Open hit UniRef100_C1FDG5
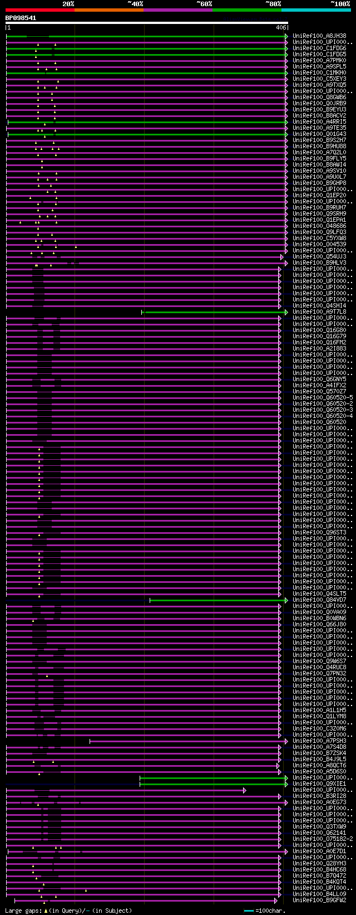The width and height of the screenshot is (356, 915). [x=319, y=55]
